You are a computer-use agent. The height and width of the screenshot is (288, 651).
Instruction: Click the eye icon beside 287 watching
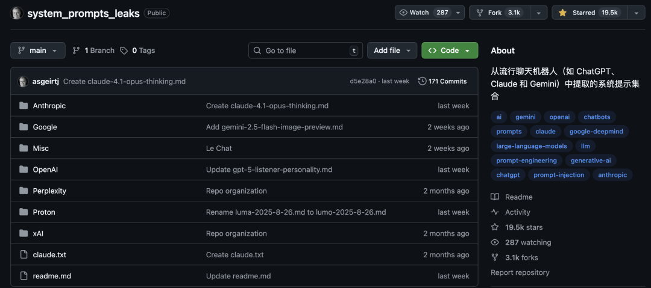[494, 242]
